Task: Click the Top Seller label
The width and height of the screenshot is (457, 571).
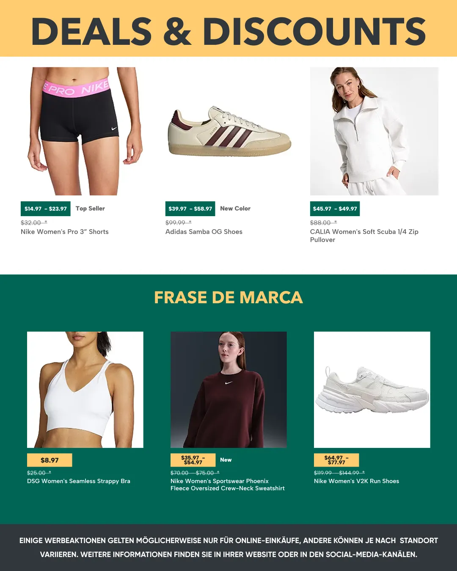Action: click(x=90, y=209)
